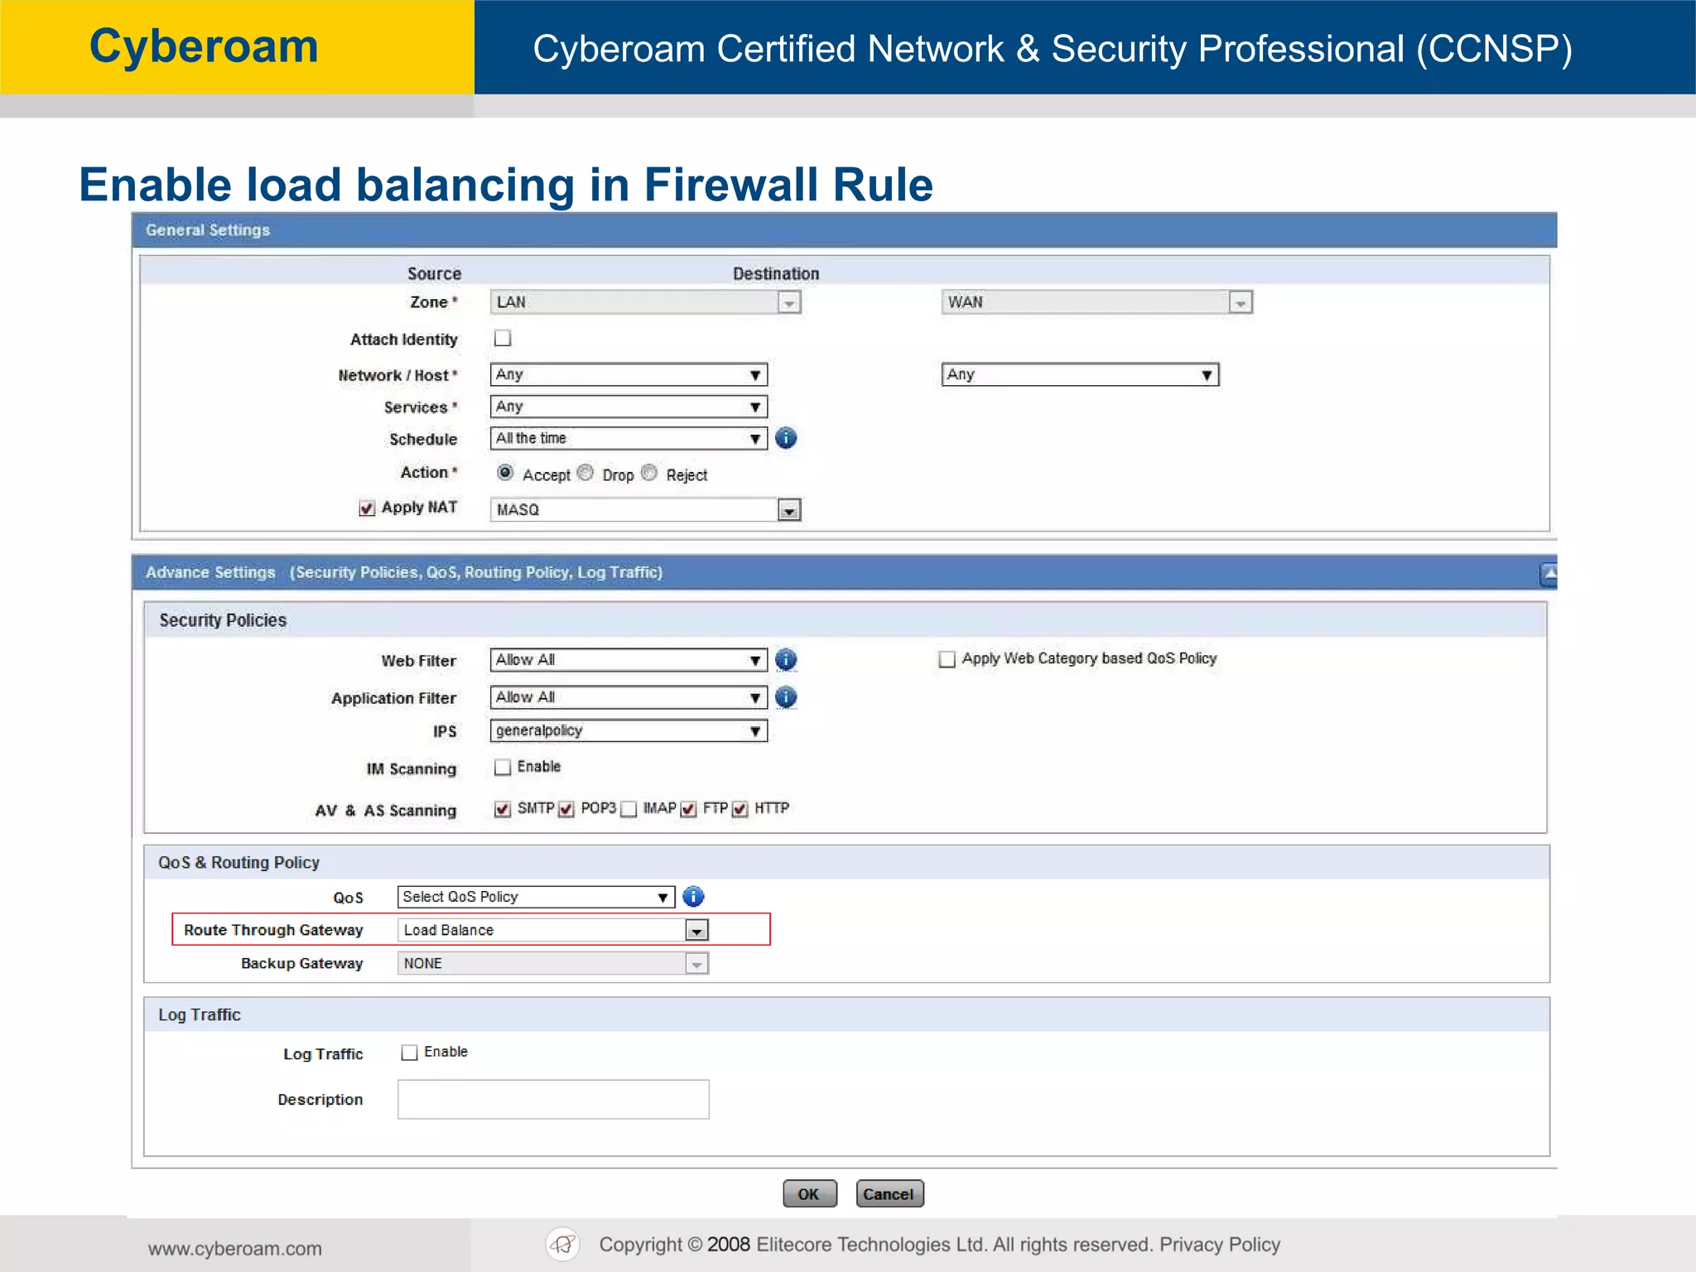Toggle the Attach Identity checkbox

click(x=503, y=338)
